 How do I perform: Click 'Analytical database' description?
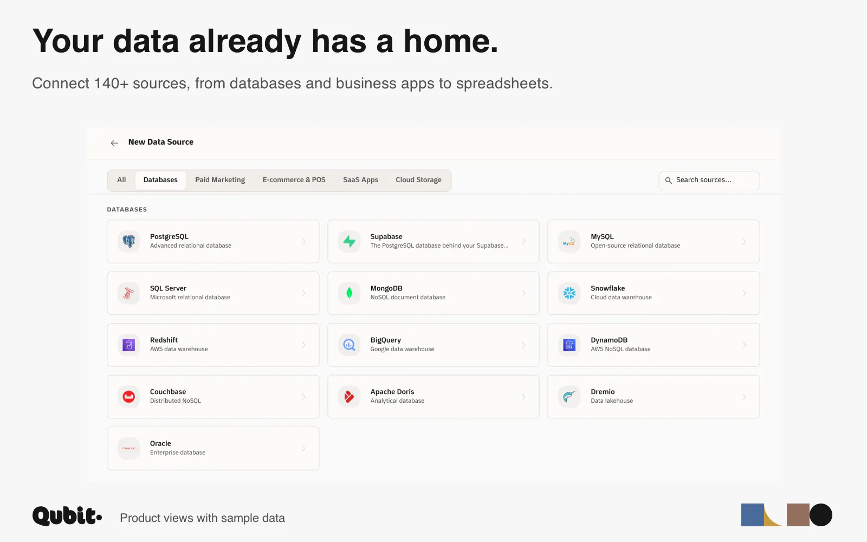pos(397,401)
